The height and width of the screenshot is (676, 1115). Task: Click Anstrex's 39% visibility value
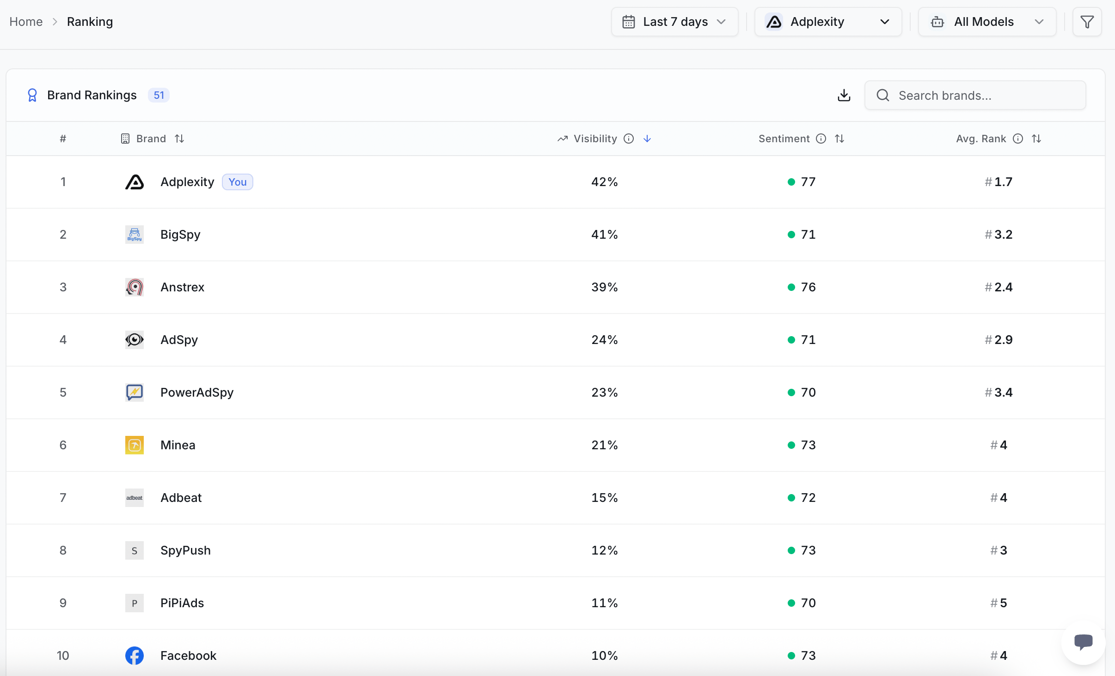pos(605,287)
